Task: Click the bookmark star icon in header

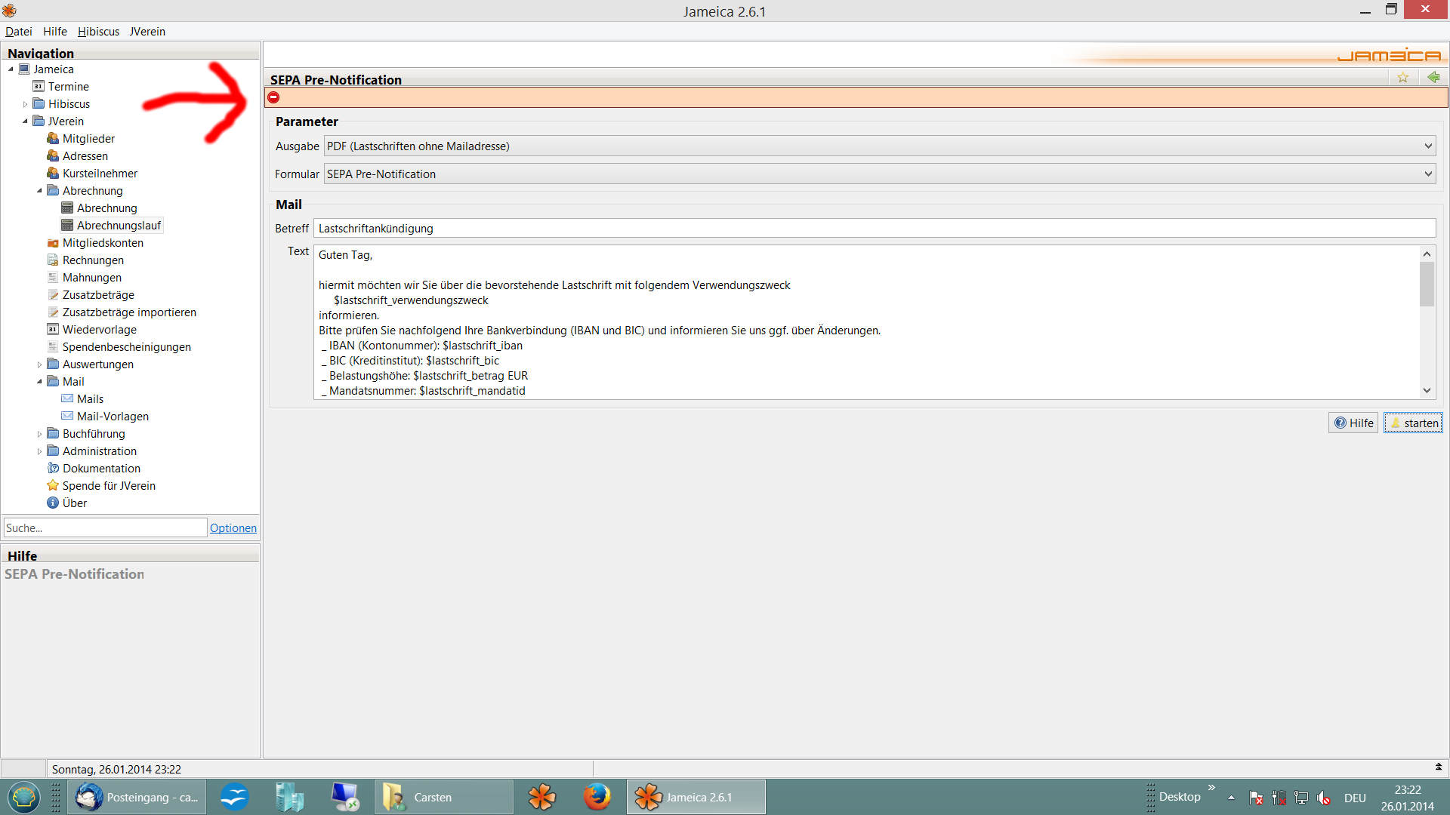Action: (x=1402, y=78)
